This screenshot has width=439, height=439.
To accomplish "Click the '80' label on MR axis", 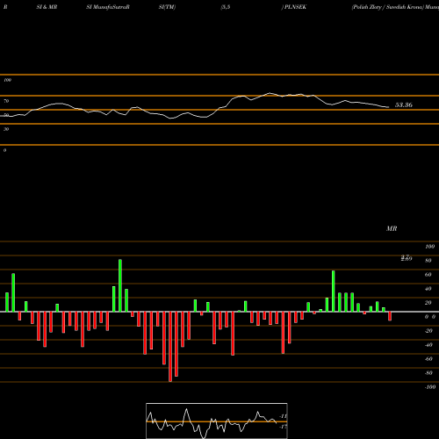I will coord(428,261).
